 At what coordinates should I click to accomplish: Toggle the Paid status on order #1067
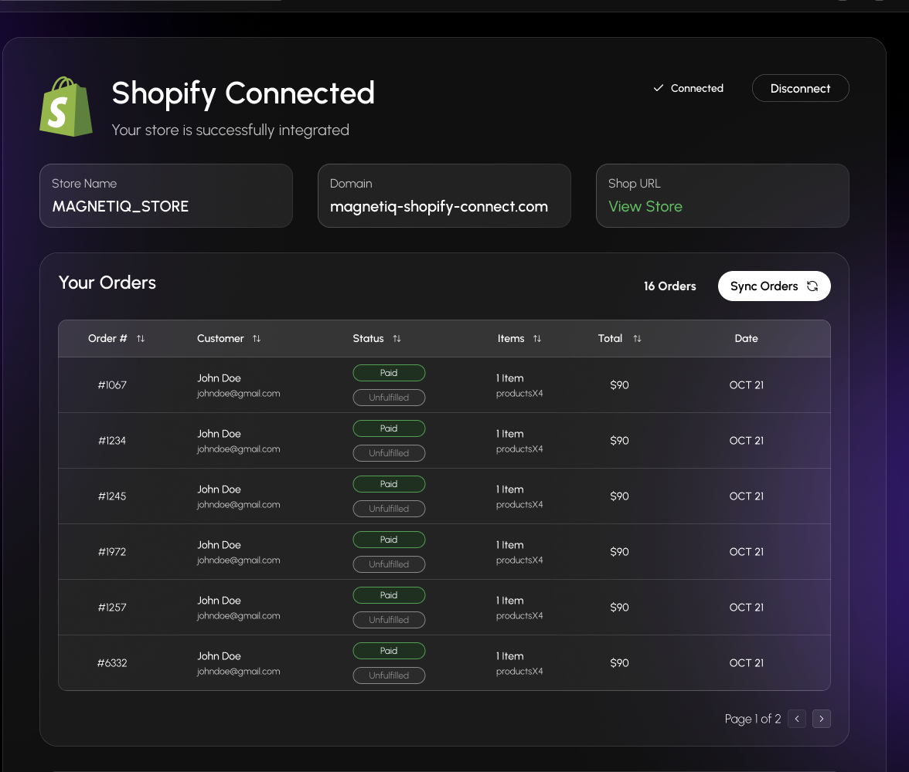click(389, 373)
